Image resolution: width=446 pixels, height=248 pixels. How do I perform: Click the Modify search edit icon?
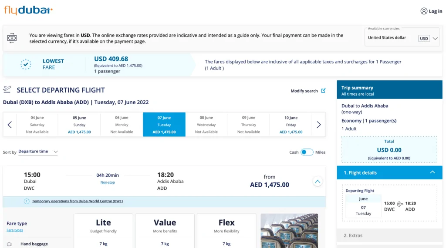click(x=323, y=91)
